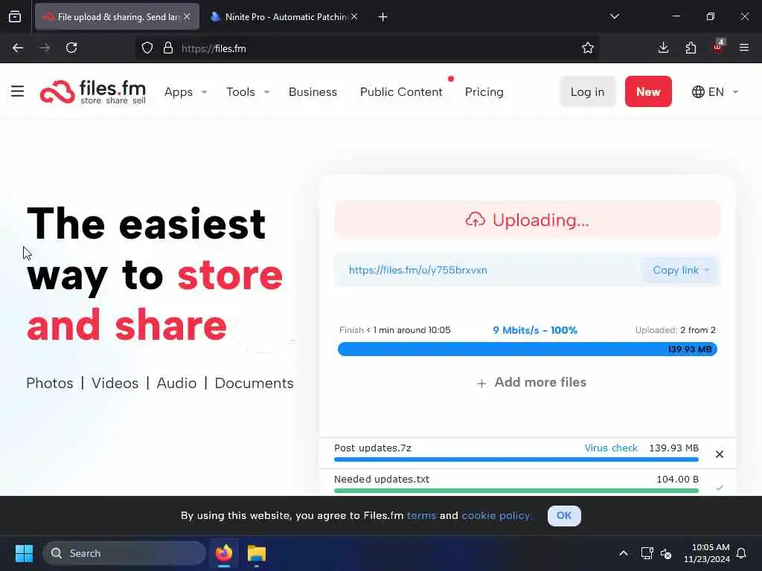
Task: Click the Post updates.7z progress bar
Action: [x=516, y=459]
